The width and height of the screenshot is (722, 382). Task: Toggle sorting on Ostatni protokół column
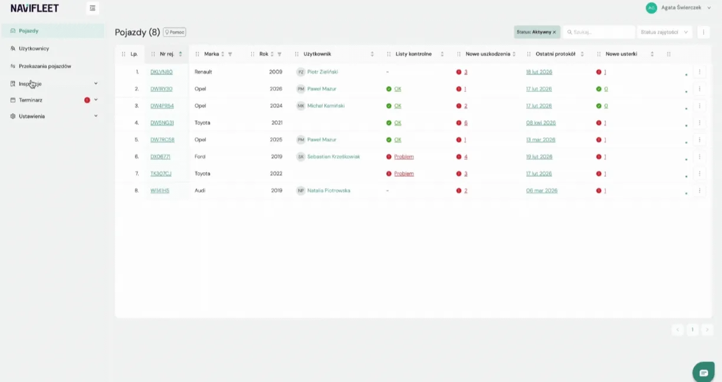tap(582, 54)
